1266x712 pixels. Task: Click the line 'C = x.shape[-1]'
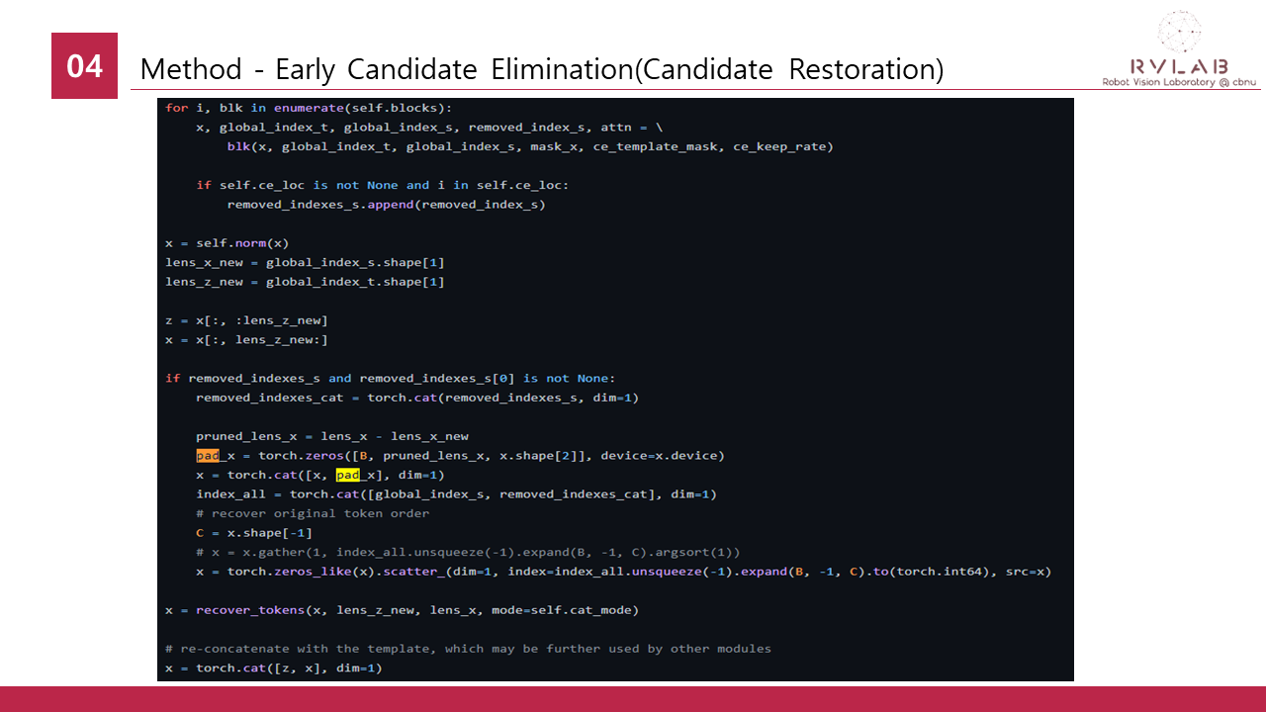coord(254,533)
